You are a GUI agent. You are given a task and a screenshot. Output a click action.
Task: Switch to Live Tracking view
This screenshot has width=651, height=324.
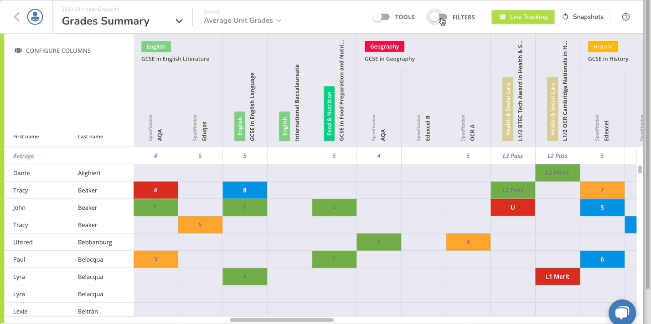pos(523,17)
